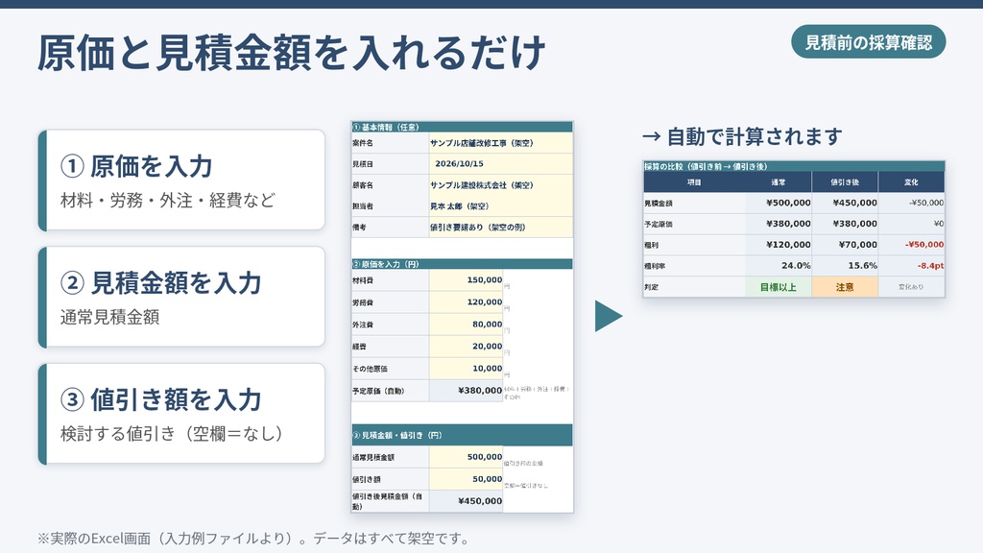This screenshot has width=983, height=553.
Task: Click the ¥0 change cell
Action: tap(911, 223)
